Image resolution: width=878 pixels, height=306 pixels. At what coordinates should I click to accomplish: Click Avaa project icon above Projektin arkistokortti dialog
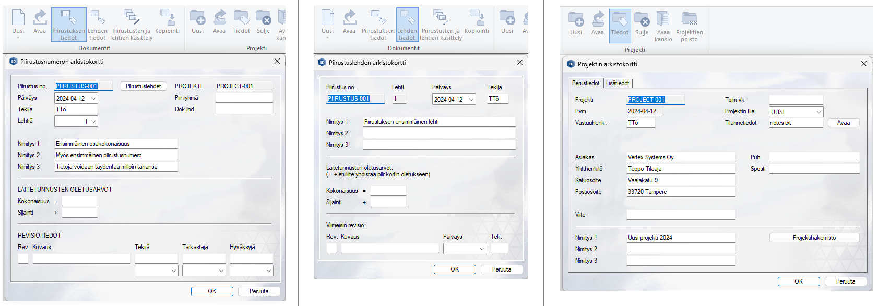[598, 23]
